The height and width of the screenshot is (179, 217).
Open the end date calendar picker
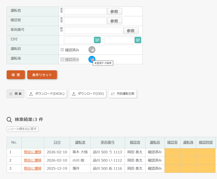coord(138,40)
